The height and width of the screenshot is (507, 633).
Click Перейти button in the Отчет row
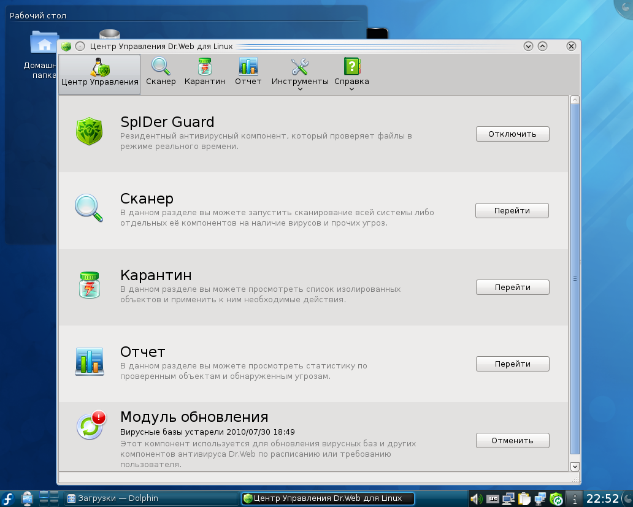[512, 364]
